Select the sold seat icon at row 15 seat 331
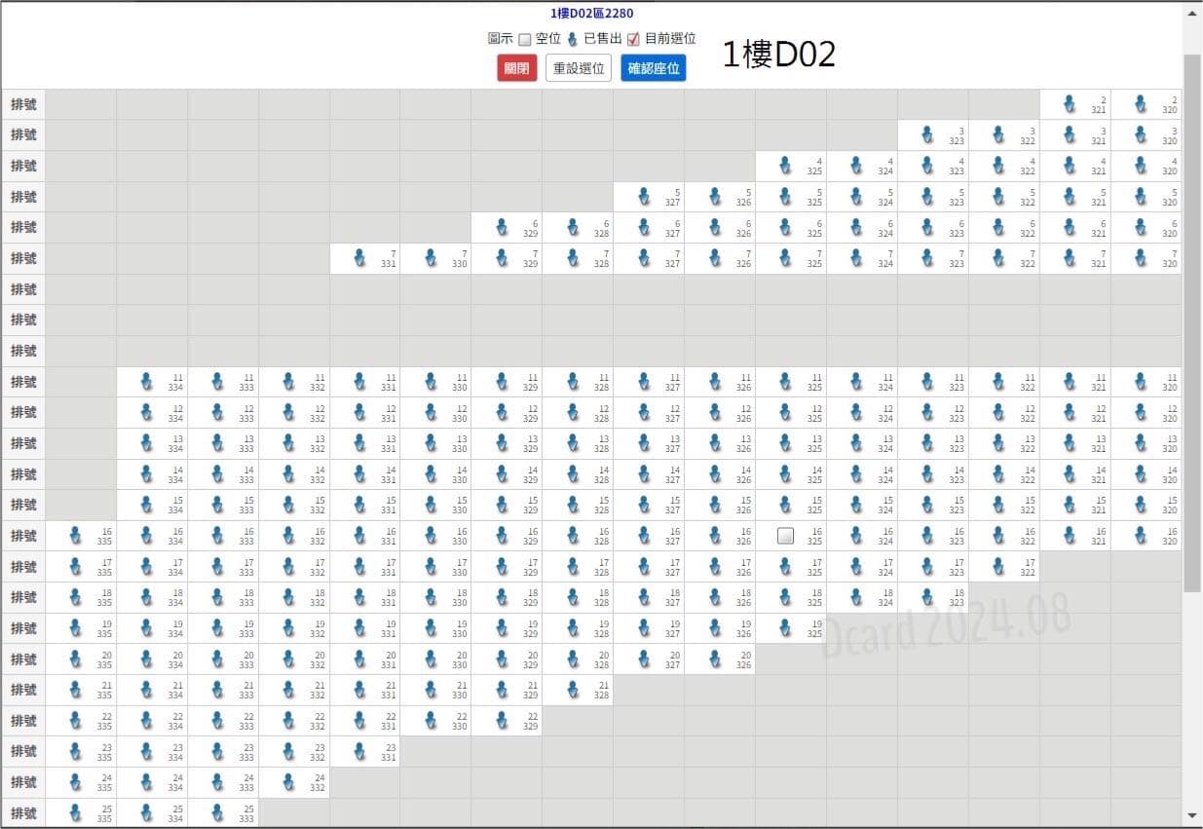 [359, 505]
